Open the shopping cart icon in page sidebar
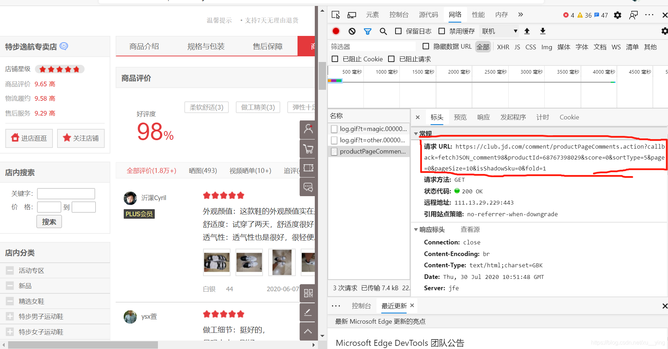 308,149
